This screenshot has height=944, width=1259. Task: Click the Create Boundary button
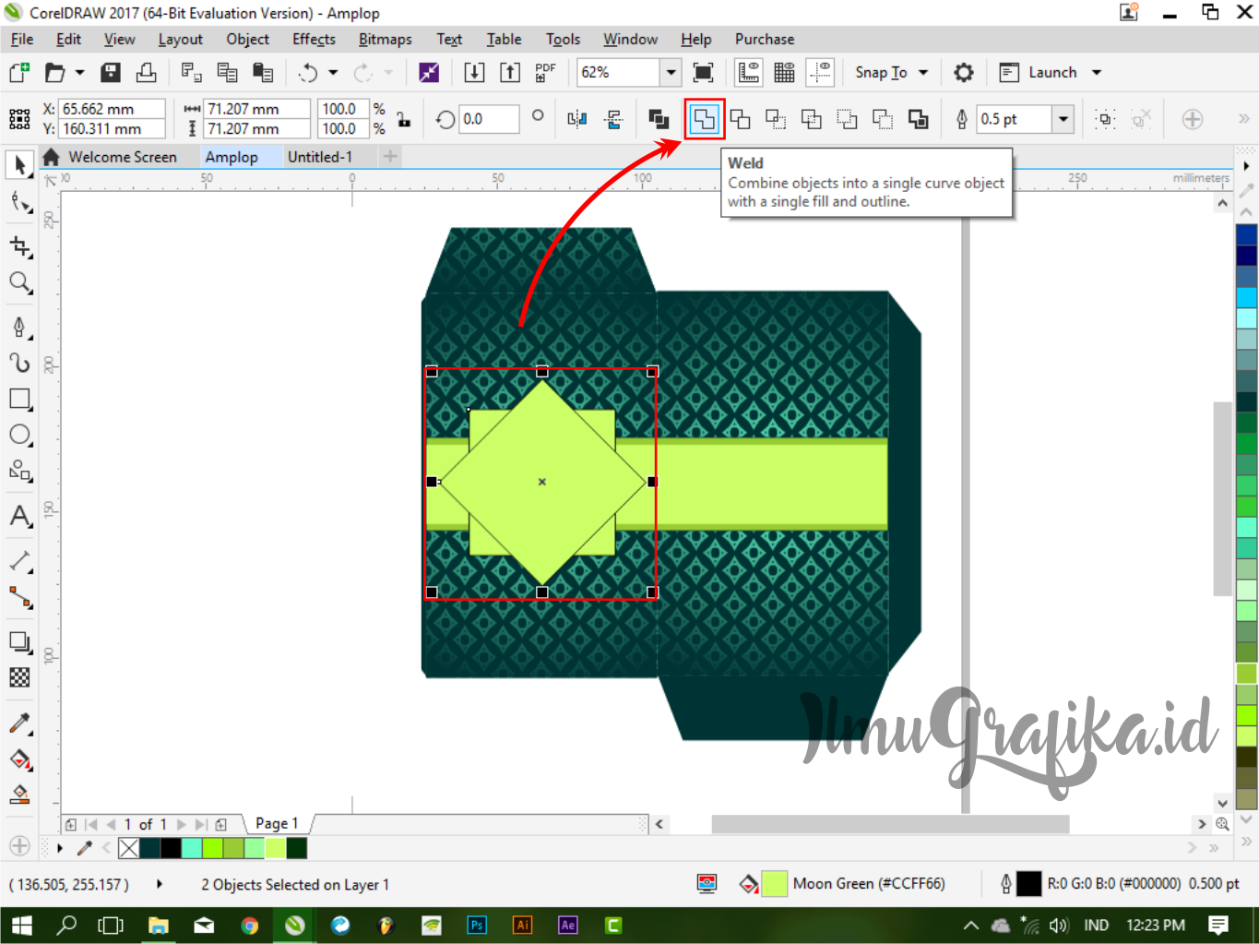918,119
